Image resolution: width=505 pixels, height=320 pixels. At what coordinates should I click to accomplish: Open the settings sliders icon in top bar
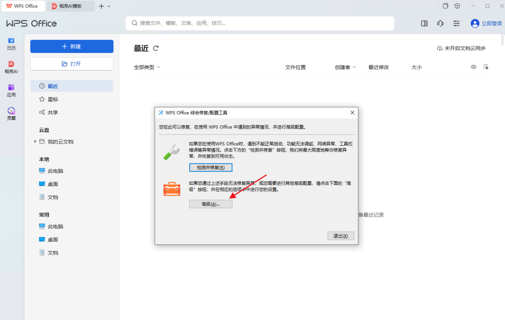point(456,23)
